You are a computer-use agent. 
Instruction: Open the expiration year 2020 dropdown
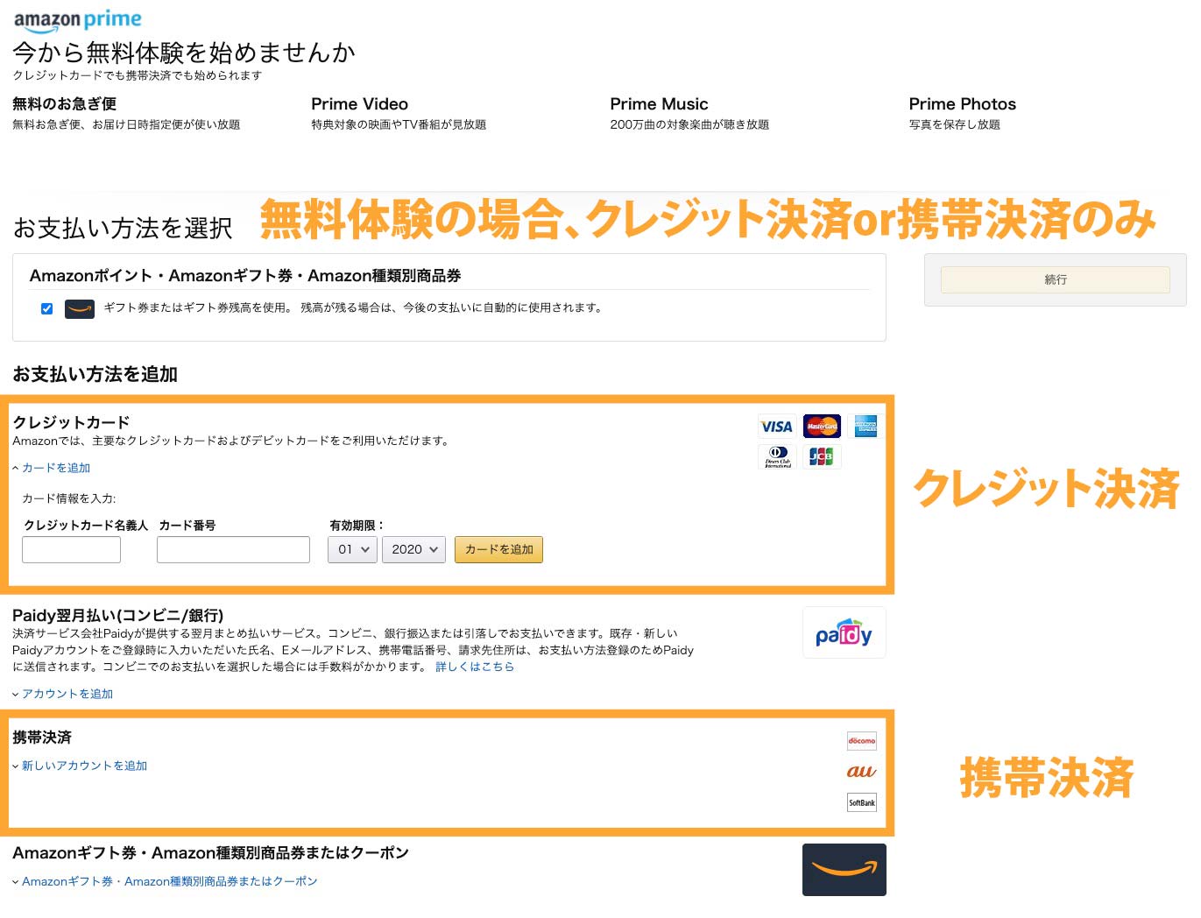pos(413,549)
